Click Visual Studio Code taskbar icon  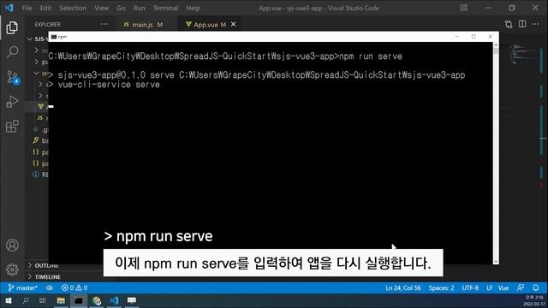114,300
